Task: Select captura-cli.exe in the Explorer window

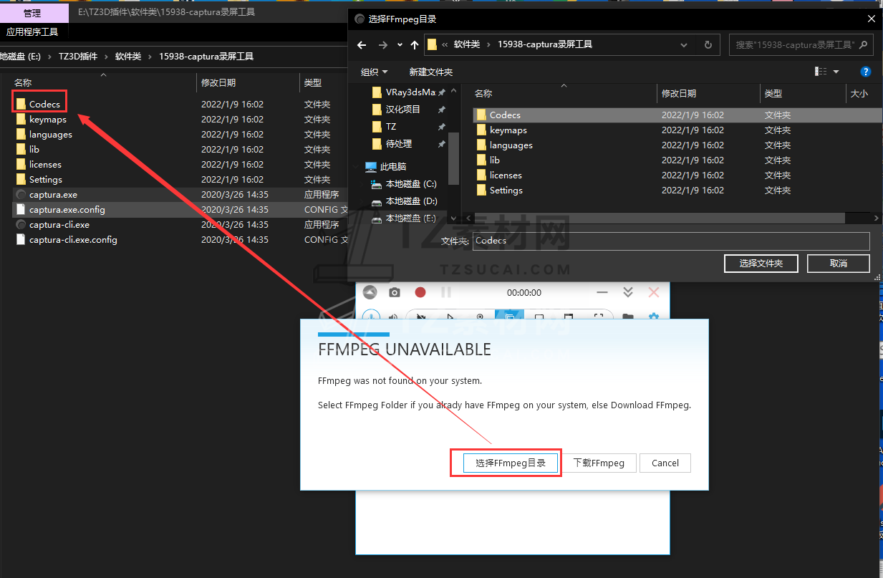Action: point(179,225)
